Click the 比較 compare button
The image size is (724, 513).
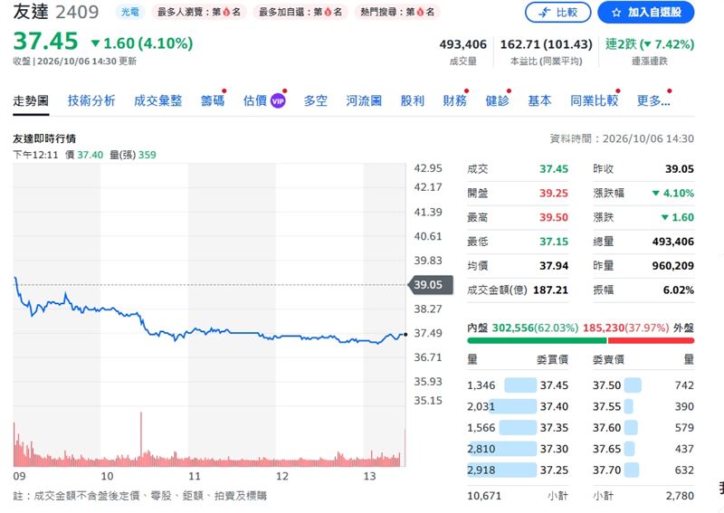[557, 13]
